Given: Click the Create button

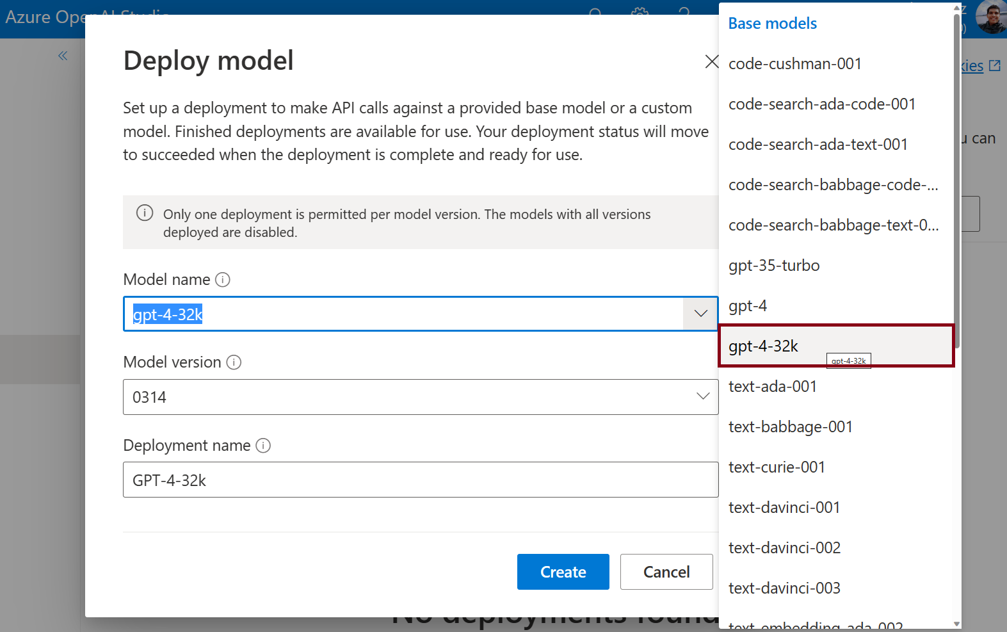Looking at the screenshot, I should point(563,572).
